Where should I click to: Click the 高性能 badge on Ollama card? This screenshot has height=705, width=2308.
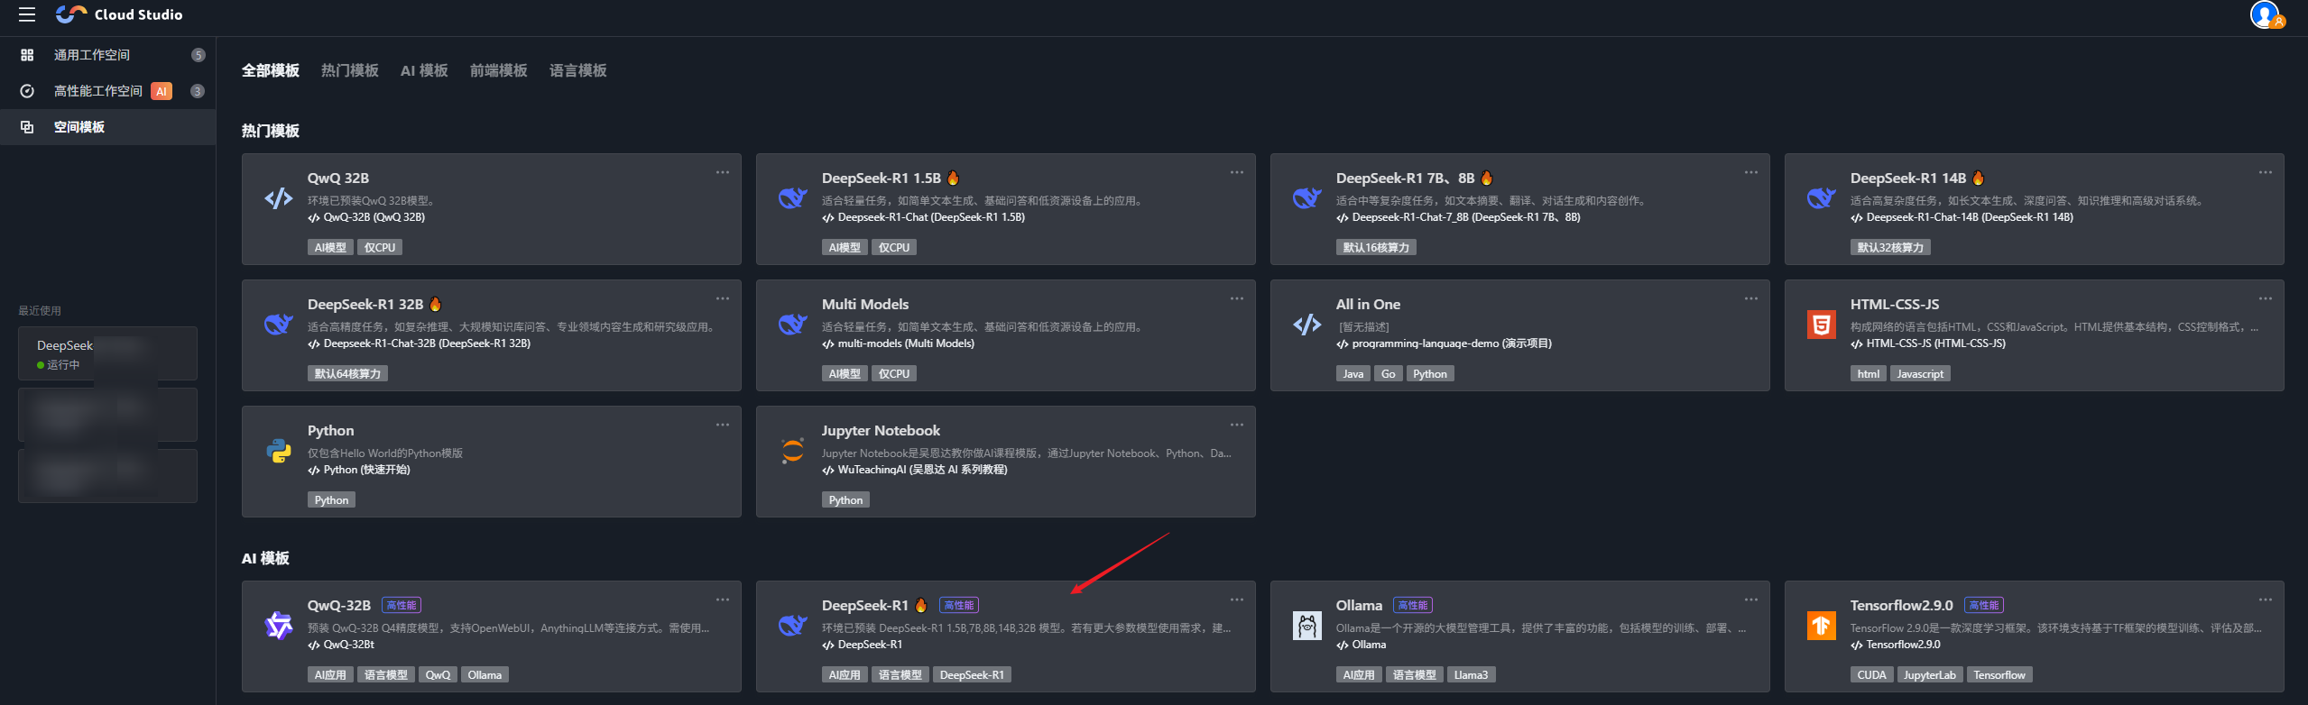click(1412, 605)
